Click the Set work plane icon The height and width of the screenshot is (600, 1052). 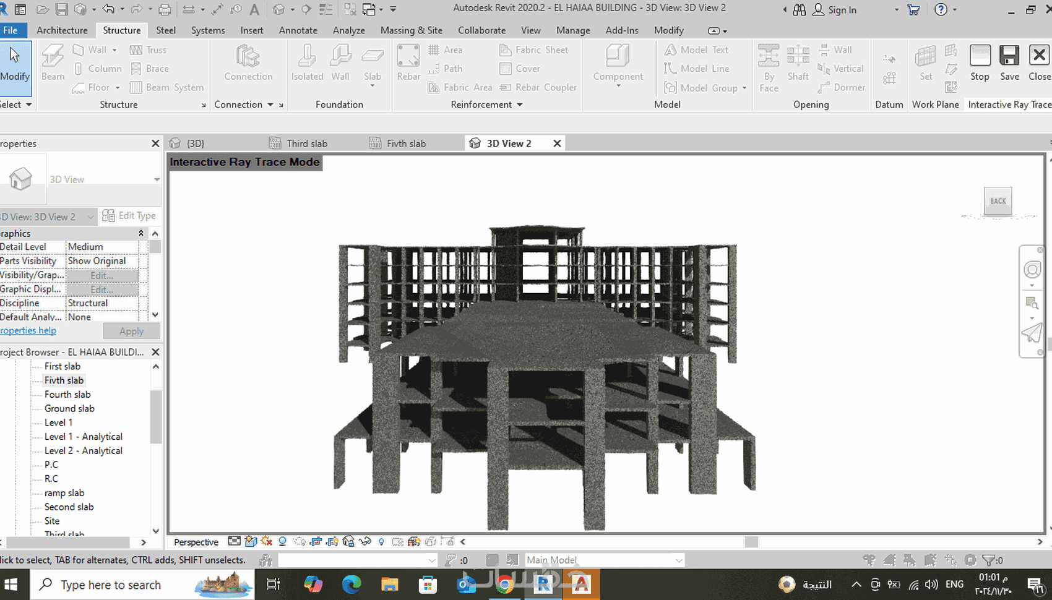(926, 63)
